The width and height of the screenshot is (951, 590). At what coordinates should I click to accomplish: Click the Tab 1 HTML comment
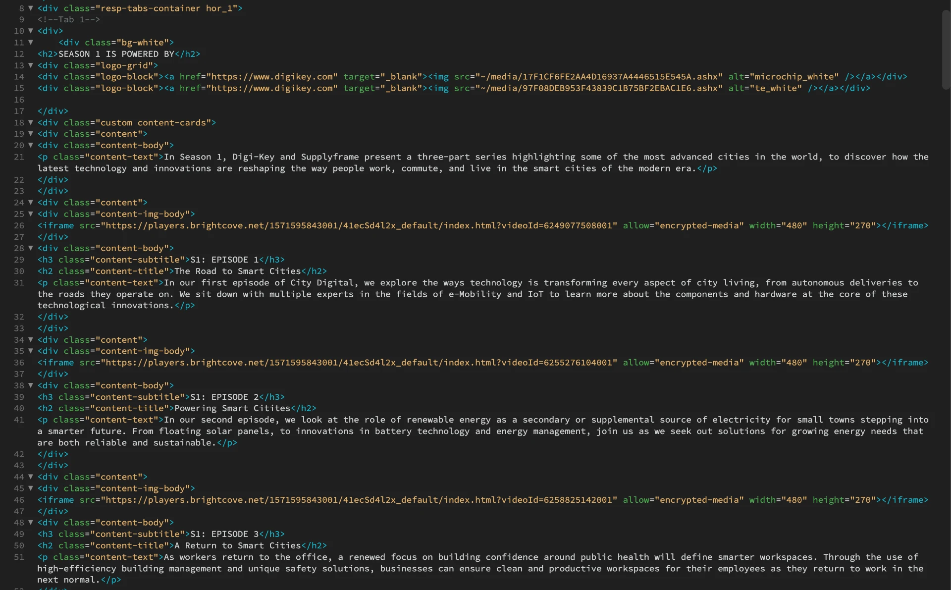[x=69, y=20]
